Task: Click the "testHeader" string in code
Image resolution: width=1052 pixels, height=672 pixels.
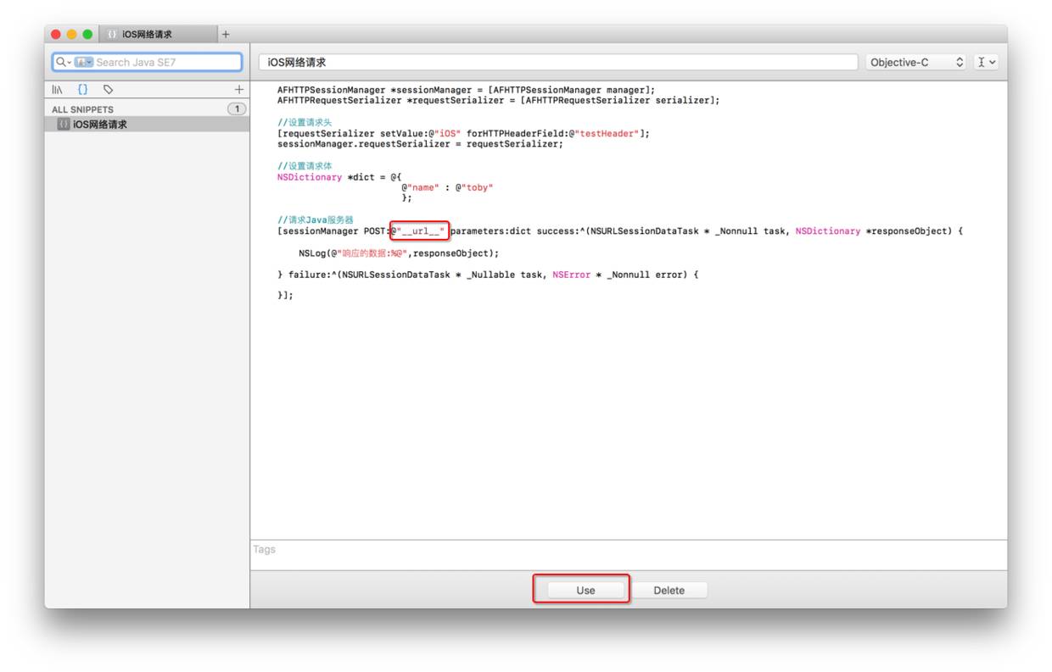Action: coord(607,133)
